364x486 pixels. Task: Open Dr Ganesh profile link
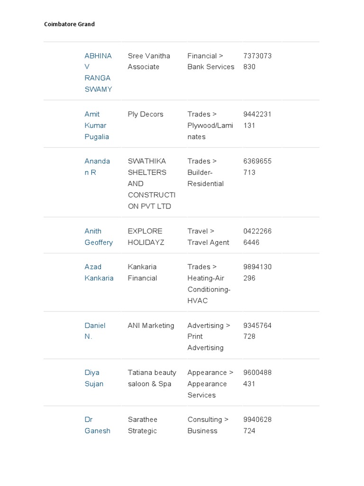tap(98, 425)
